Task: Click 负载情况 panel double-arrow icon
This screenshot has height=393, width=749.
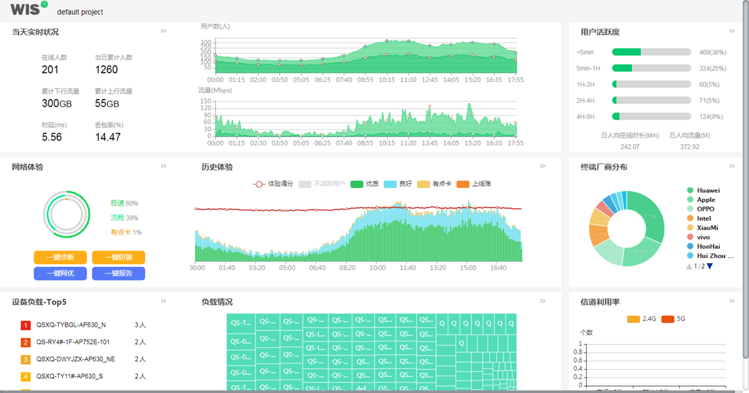Action: point(543,301)
